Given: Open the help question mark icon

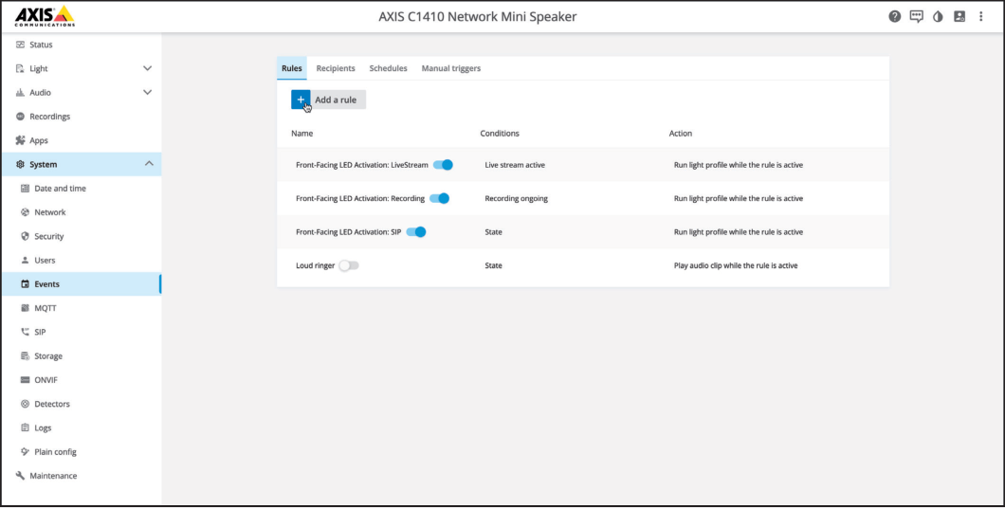Looking at the screenshot, I should tap(895, 17).
